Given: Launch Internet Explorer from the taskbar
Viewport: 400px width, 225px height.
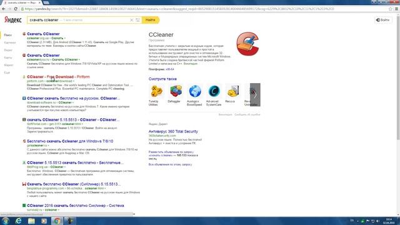Looking at the screenshot, I should 19,221.
